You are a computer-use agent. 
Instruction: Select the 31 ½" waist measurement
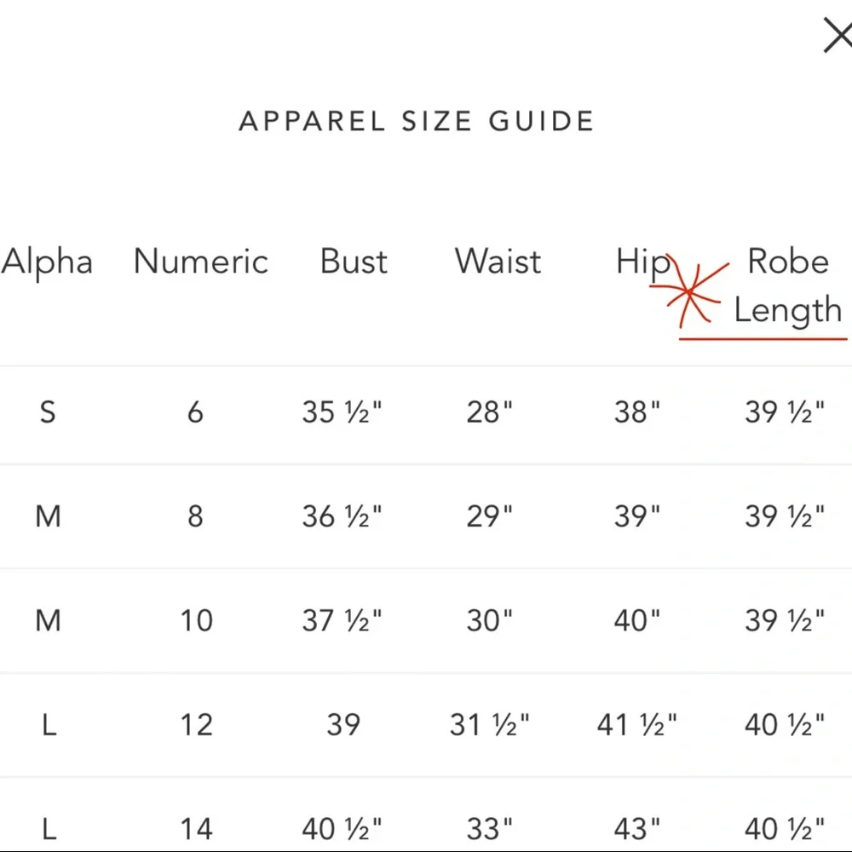pos(490,725)
